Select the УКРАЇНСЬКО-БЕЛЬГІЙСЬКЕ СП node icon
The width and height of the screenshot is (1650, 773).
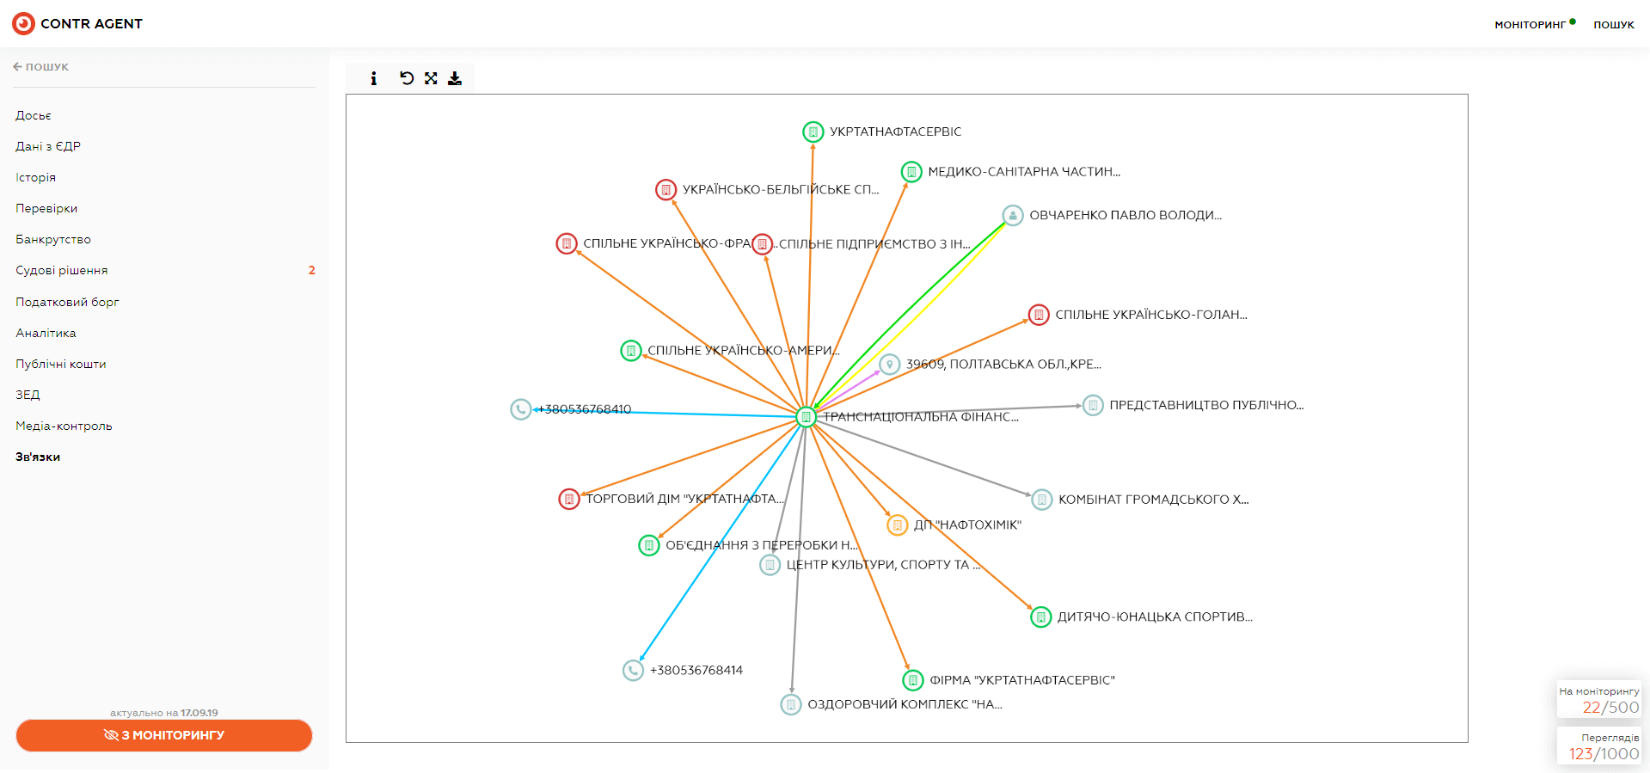[666, 189]
